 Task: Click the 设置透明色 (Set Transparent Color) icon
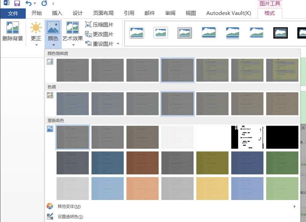pyautogui.click(x=50, y=216)
